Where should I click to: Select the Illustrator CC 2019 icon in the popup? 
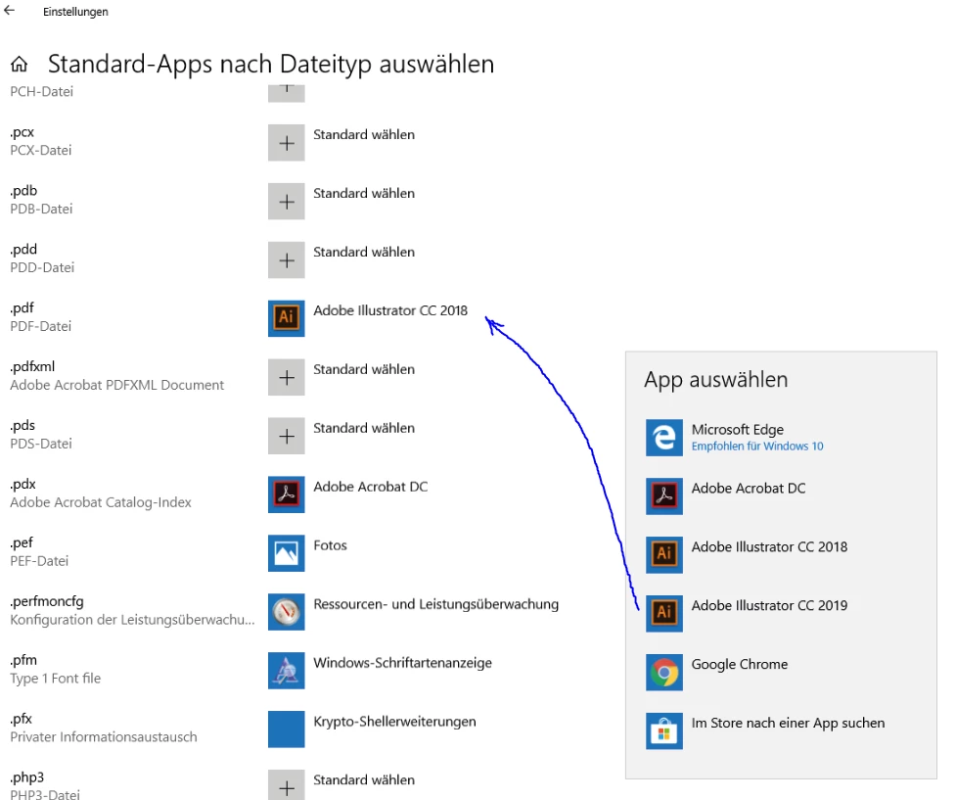pyautogui.click(x=664, y=613)
